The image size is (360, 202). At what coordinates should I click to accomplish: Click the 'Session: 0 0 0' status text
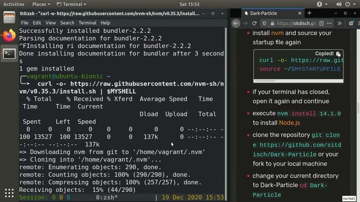coord(45,198)
